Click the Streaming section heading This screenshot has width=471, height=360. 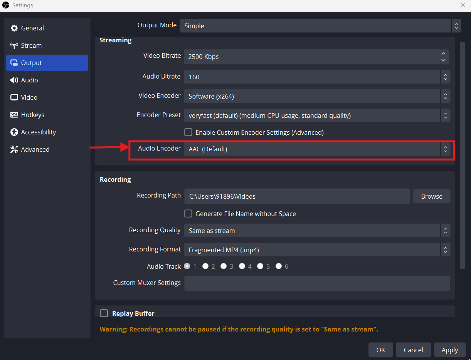(115, 40)
